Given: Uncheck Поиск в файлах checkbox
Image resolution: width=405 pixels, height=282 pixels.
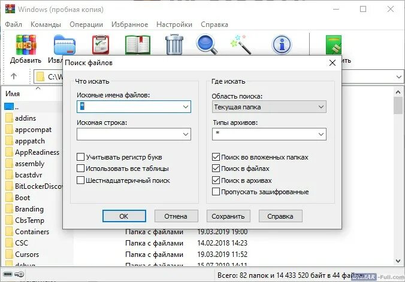Looking at the screenshot, I should click(x=216, y=168).
